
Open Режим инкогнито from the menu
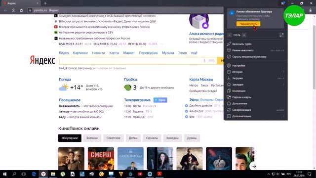click(255, 50)
